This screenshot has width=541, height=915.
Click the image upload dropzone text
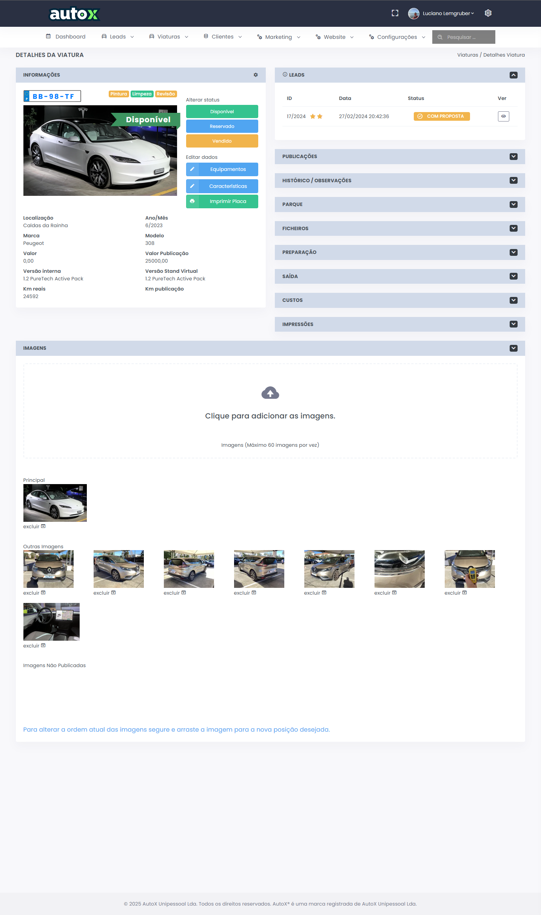coord(270,416)
